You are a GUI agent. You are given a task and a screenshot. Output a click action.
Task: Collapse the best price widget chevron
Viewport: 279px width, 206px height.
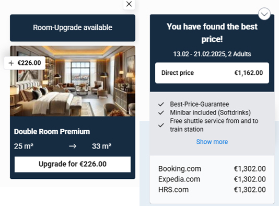coord(264,14)
